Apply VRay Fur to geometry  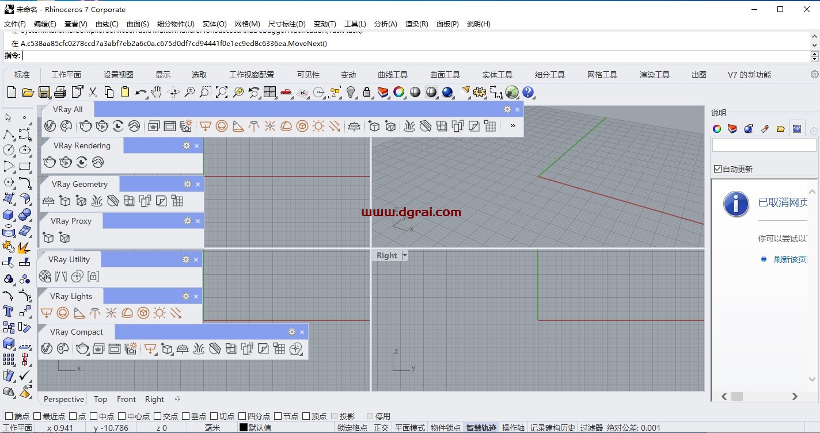(97, 201)
